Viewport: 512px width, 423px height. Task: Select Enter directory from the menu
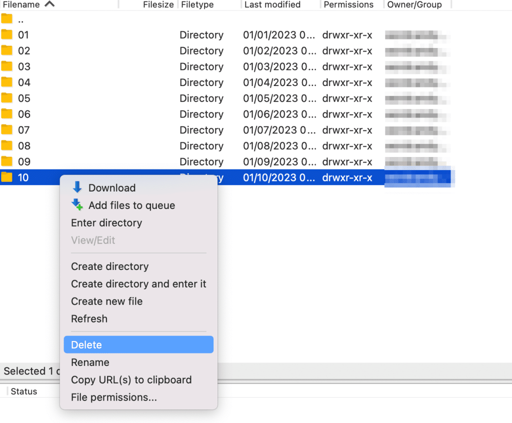(x=106, y=223)
